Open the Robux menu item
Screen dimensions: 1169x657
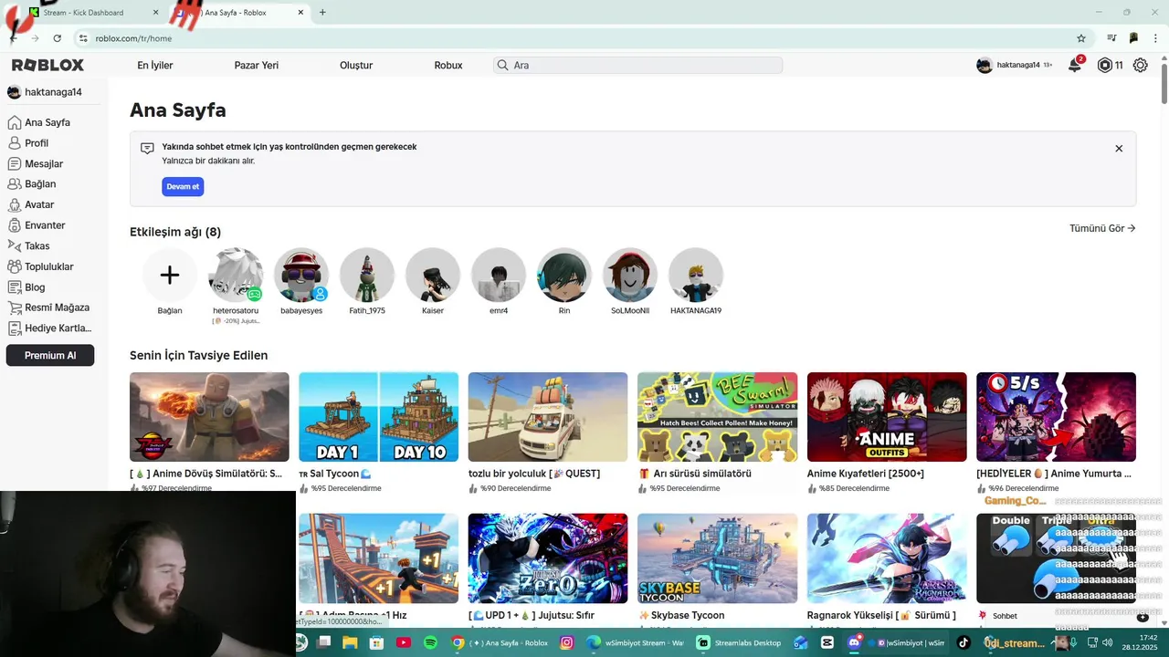pos(448,66)
